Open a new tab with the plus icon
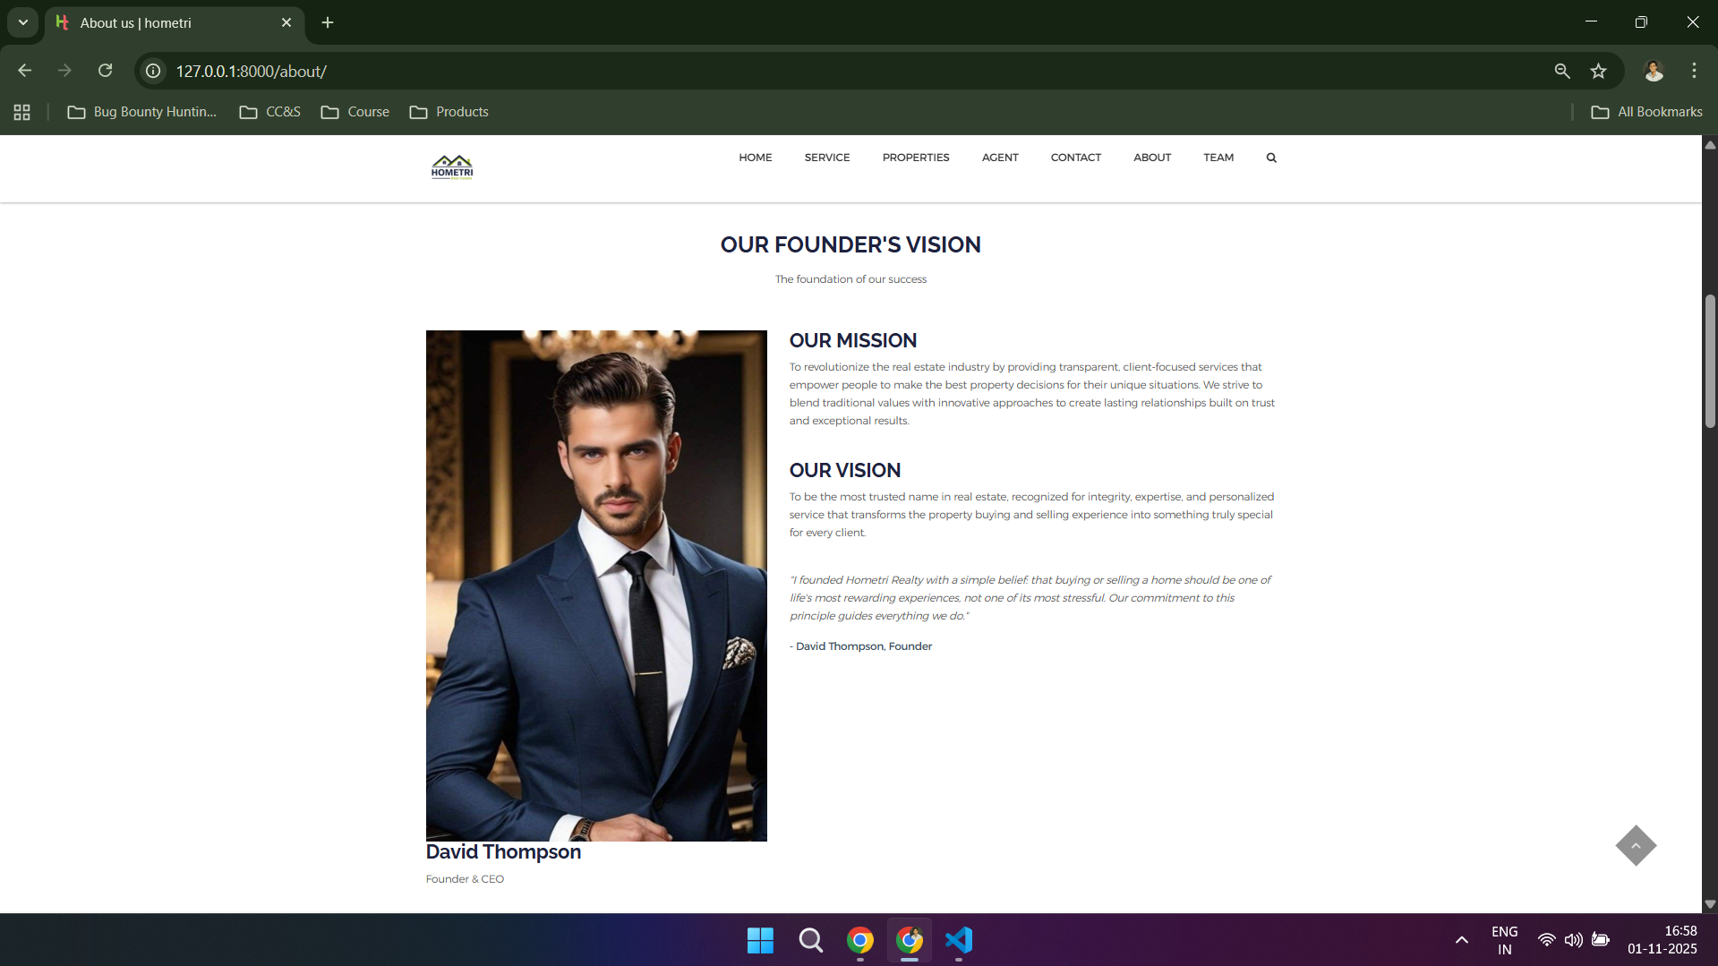This screenshot has height=966, width=1718. 328,22
